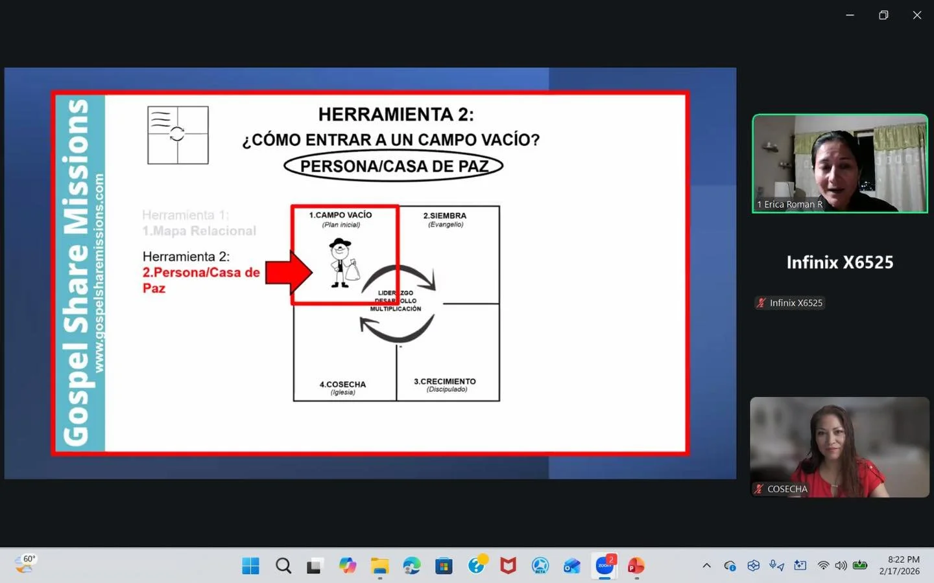Click the screen capture tray icon
Viewport: 934px width, 583px height.
tap(800, 566)
